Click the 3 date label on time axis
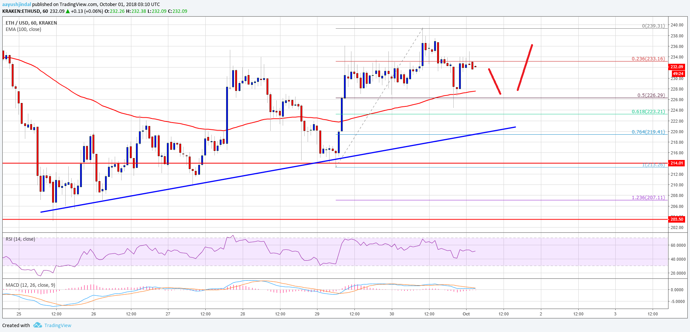 [615, 314]
